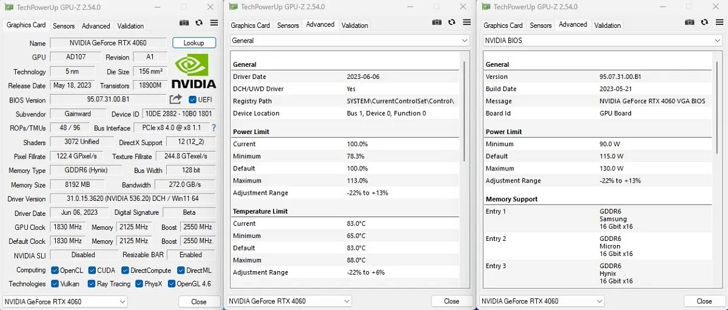Open GPU selector dropdown in General advanced window
This screenshot has width=728, height=310.
[289, 301]
